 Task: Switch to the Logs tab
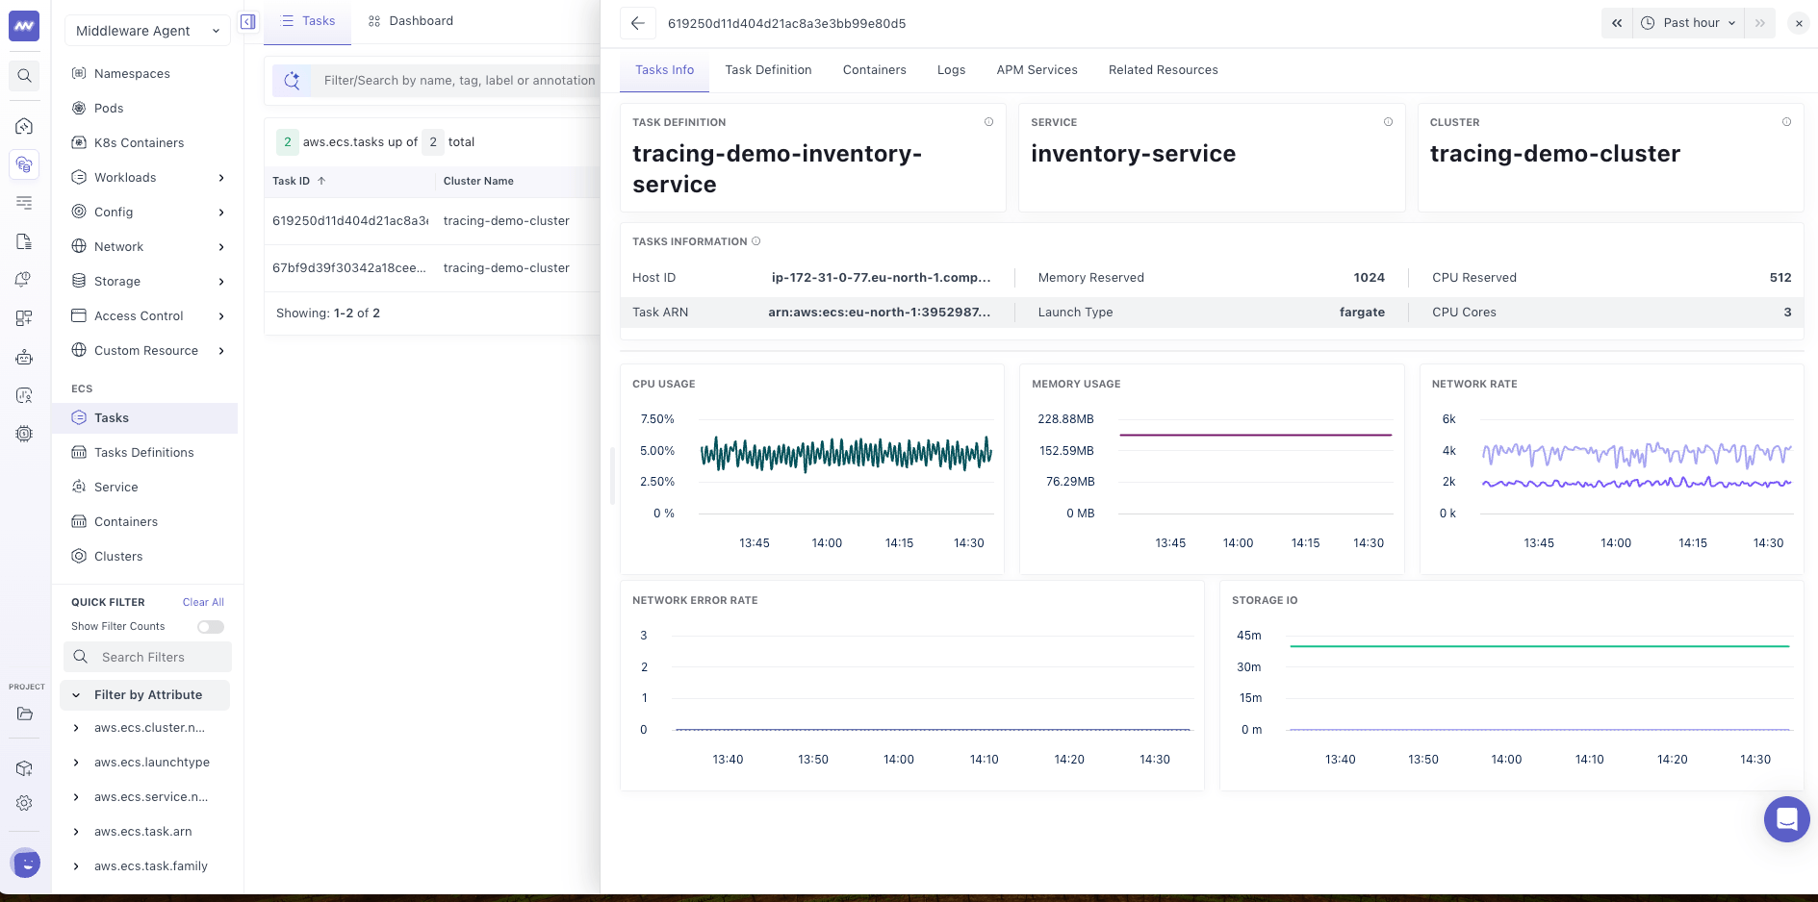click(x=951, y=70)
